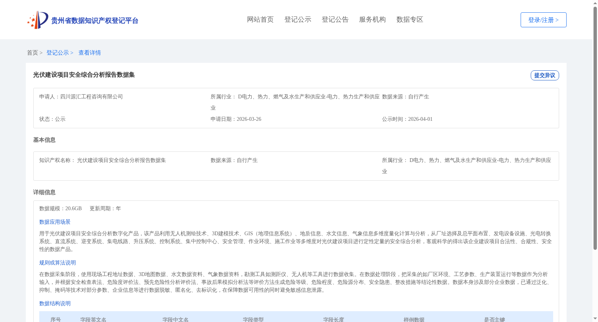Click the 申请日期：2026-03-26 text
Viewport: 598px width, 322px height.
click(236, 119)
